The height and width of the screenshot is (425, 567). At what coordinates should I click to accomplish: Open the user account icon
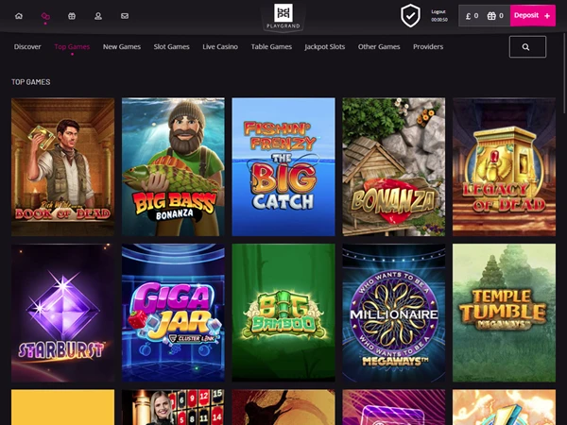point(98,16)
